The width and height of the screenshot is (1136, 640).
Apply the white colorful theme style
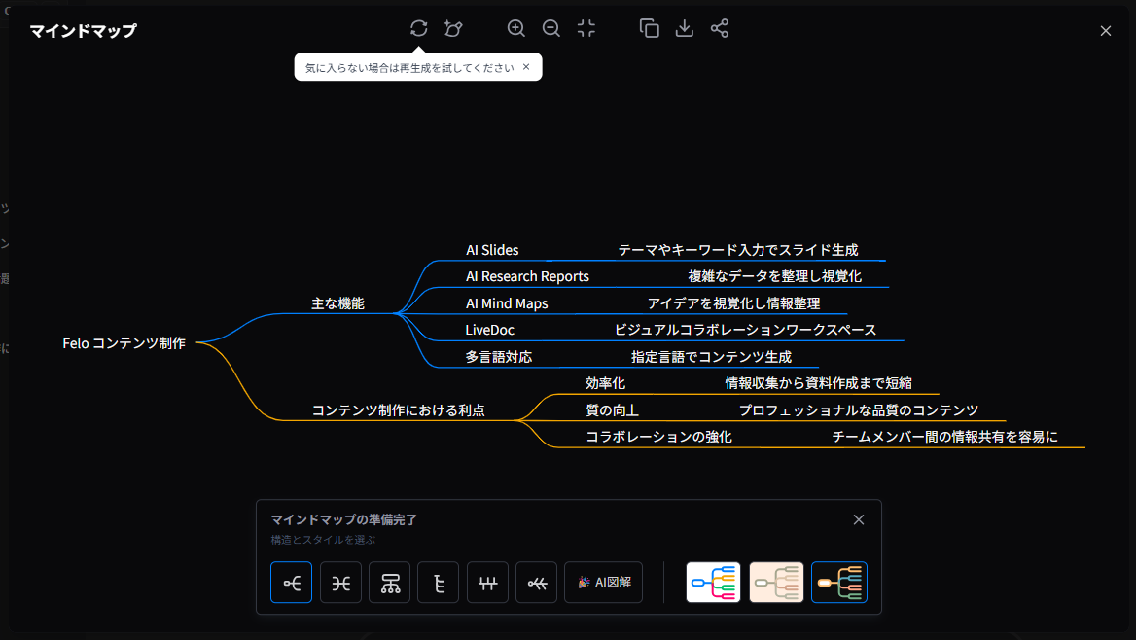coord(713,583)
